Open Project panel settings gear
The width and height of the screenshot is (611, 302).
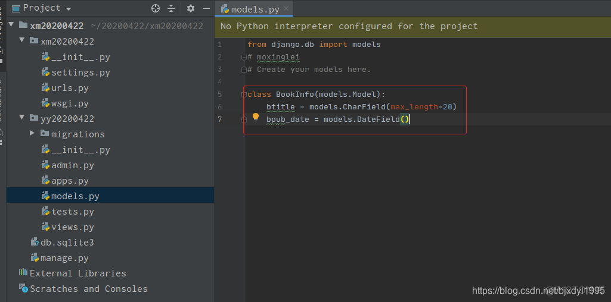(191, 8)
